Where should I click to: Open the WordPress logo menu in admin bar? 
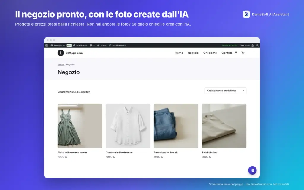47,45
